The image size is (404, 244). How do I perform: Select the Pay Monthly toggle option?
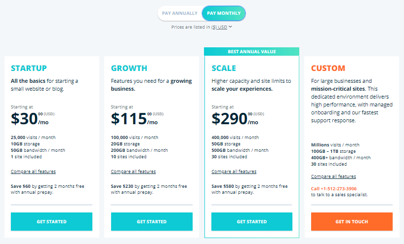click(224, 13)
